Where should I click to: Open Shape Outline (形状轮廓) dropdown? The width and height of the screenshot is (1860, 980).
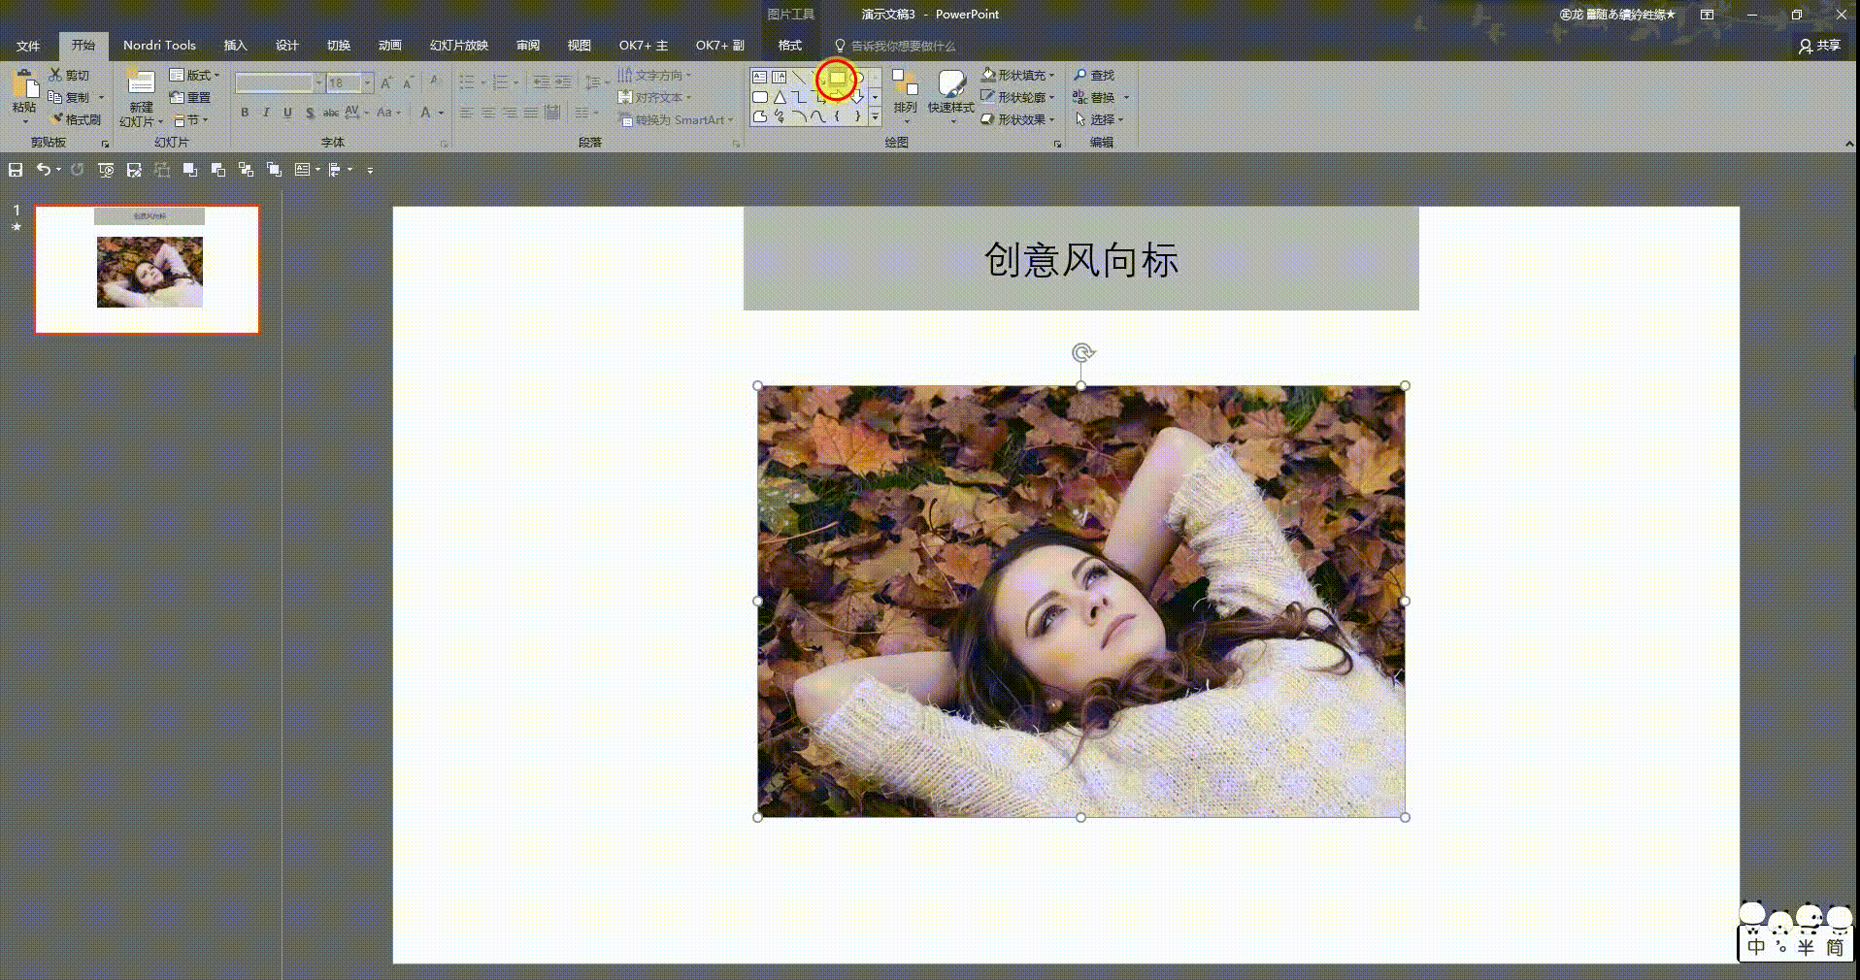click(1017, 97)
